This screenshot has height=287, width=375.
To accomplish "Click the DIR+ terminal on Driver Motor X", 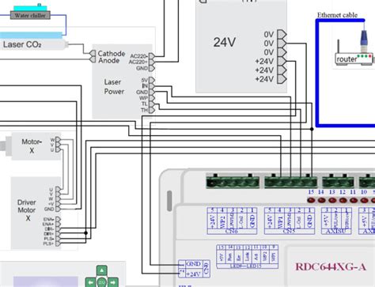I will coord(58,234).
